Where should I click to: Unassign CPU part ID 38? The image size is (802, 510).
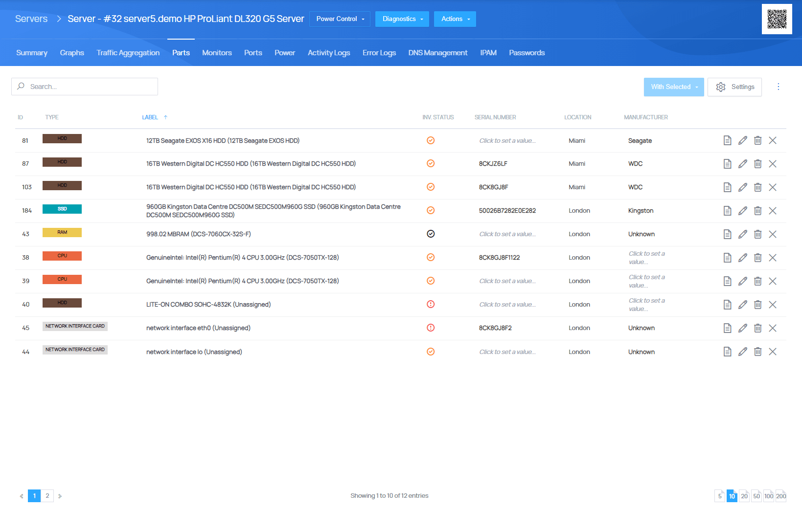pyautogui.click(x=773, y=258)
